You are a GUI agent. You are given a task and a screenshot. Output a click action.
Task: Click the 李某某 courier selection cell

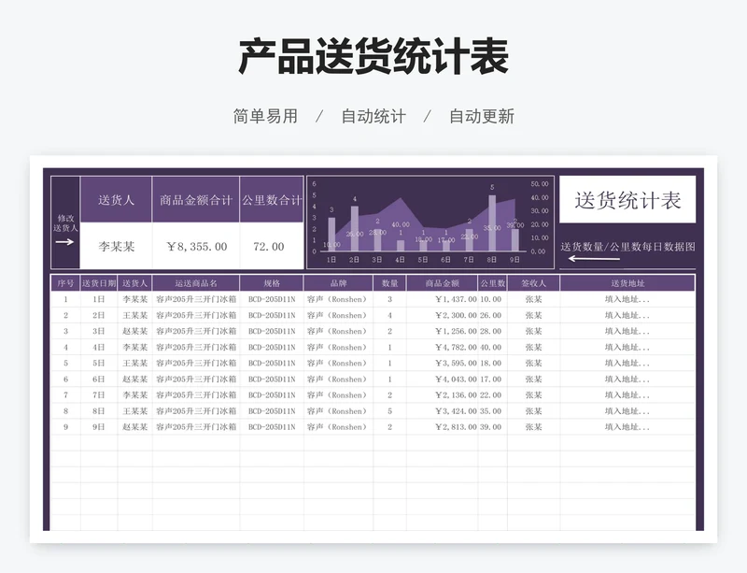(116, 246)
